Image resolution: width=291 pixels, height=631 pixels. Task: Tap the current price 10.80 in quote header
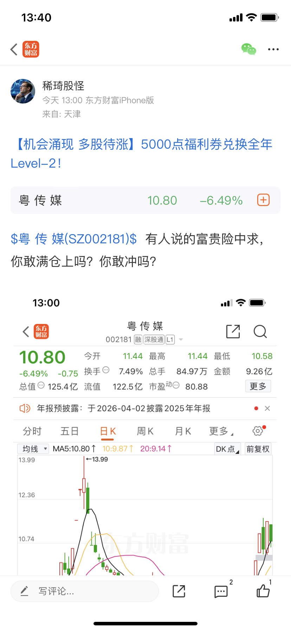pos(42,357)
